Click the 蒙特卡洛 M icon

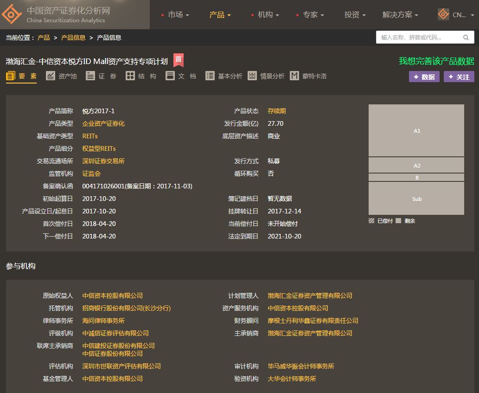pyautogui.click(x=294, y=76)
